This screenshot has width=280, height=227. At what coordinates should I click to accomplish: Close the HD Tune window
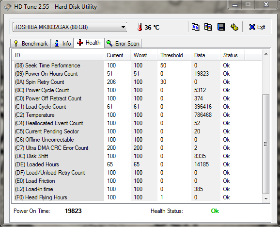266,5
